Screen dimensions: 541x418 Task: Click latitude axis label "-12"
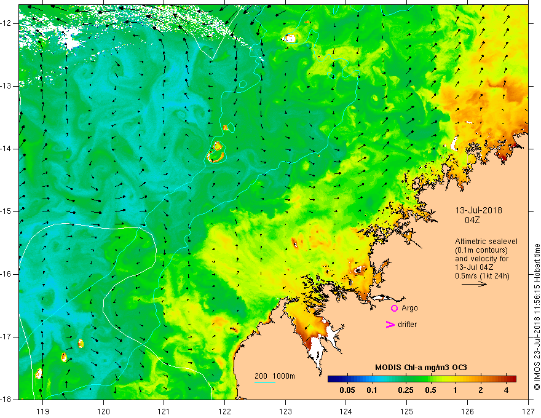coord(6,23)
